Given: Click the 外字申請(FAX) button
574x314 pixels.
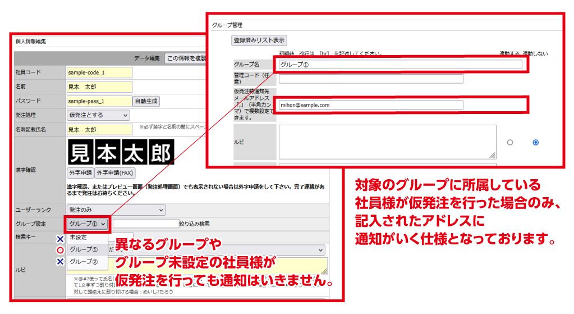Looking at the screenshot, I should 114,172.
